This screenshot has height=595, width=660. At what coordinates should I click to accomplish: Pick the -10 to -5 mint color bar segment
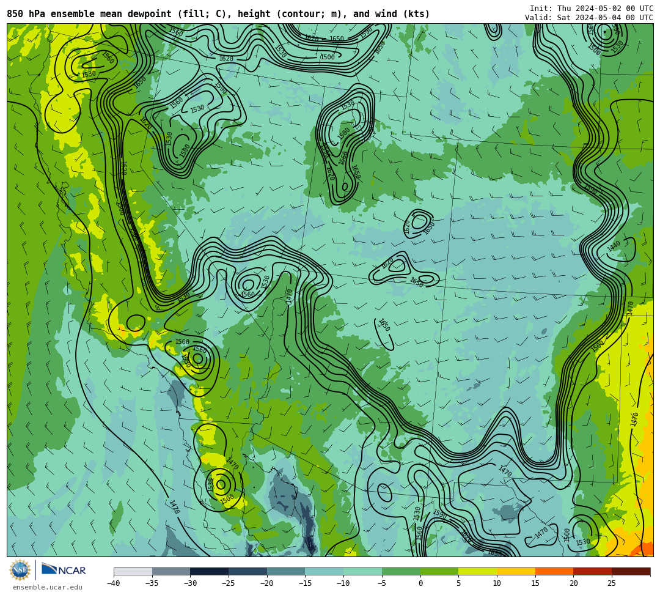(x=363, y=571)
